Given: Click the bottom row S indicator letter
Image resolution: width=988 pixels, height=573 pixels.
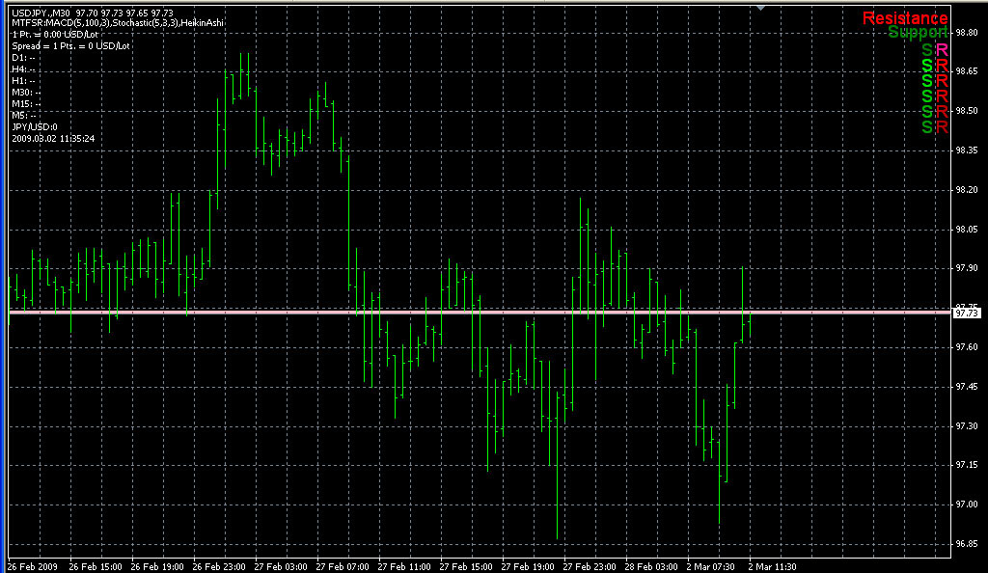Looking at the screenshot, I should pyautogui.click(x=927, y=127).
